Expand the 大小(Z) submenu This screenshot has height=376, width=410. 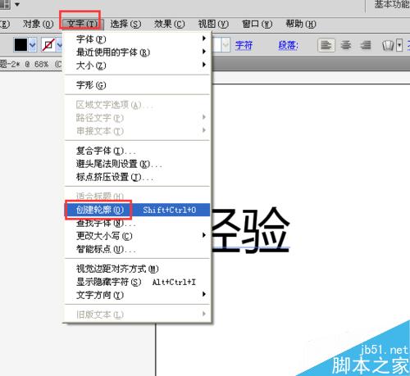137,65
